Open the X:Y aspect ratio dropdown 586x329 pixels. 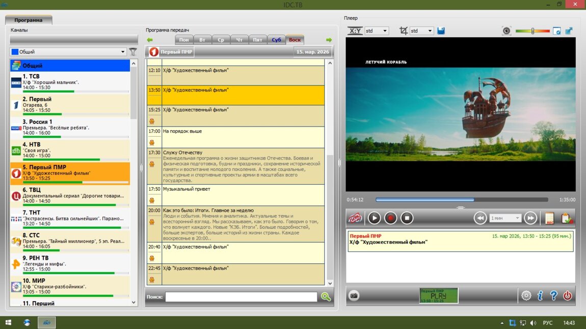coord(377,31)
